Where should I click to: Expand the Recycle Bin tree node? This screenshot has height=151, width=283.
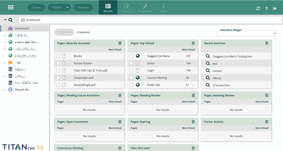(x=5, y=90)
